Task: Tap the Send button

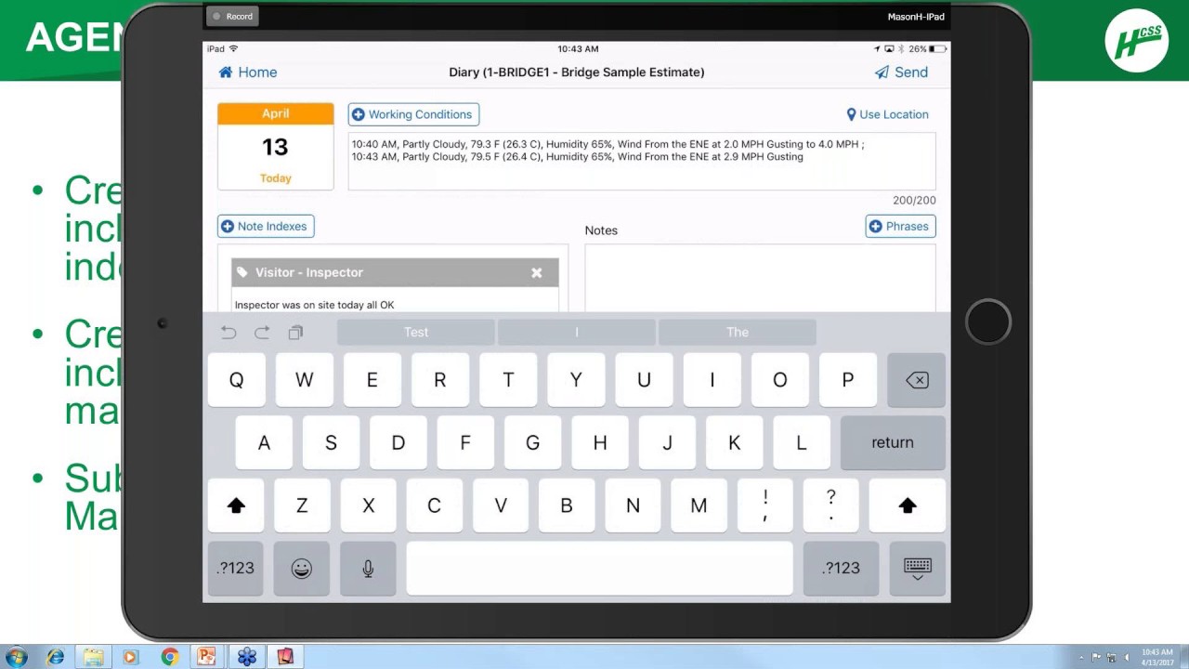Action: click(901, 72)
